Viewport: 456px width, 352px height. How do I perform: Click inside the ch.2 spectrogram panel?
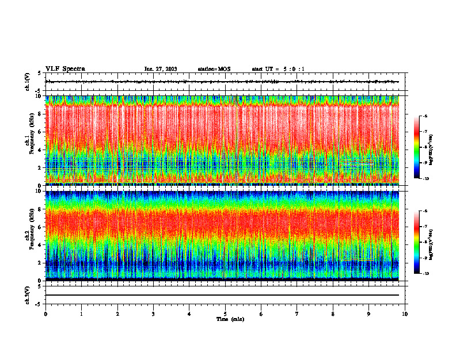tap(222, 236)
